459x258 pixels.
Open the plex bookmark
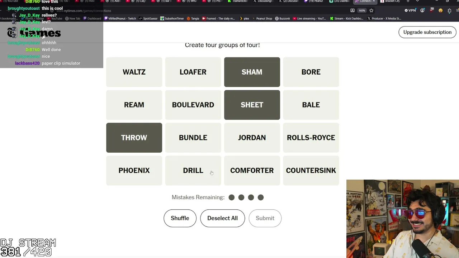(x=244, y=19)
